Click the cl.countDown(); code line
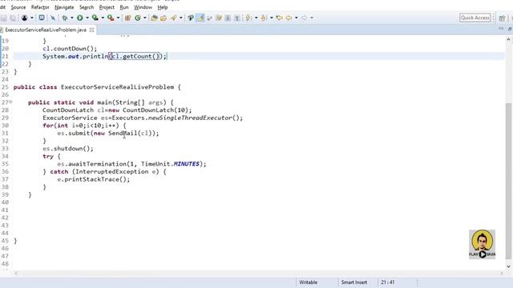Image resolution: width=513 pixels, height=288 pixels. (70, 48)
